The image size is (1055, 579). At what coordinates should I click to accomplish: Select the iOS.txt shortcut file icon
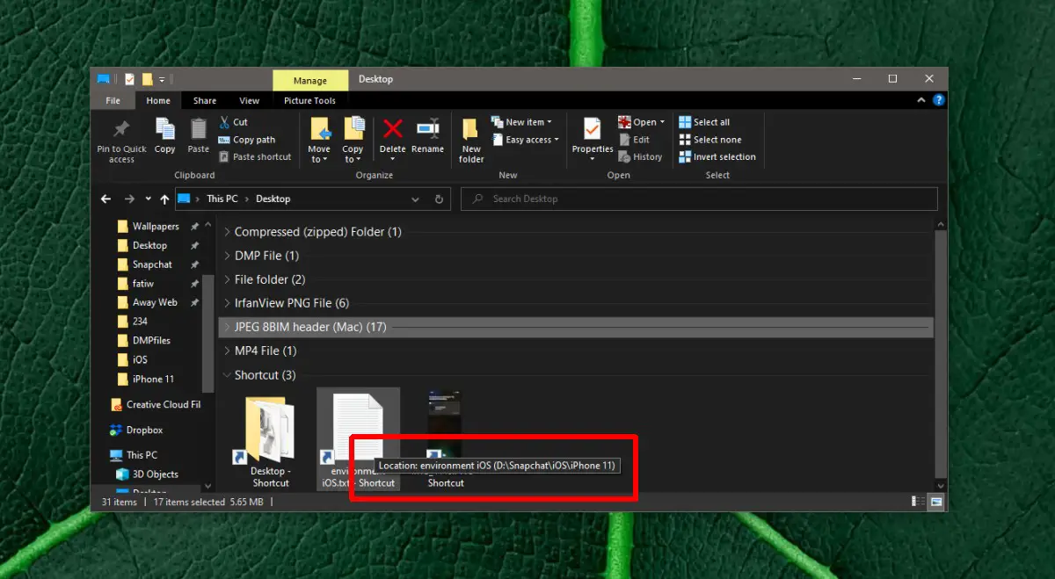pos(358,429)
